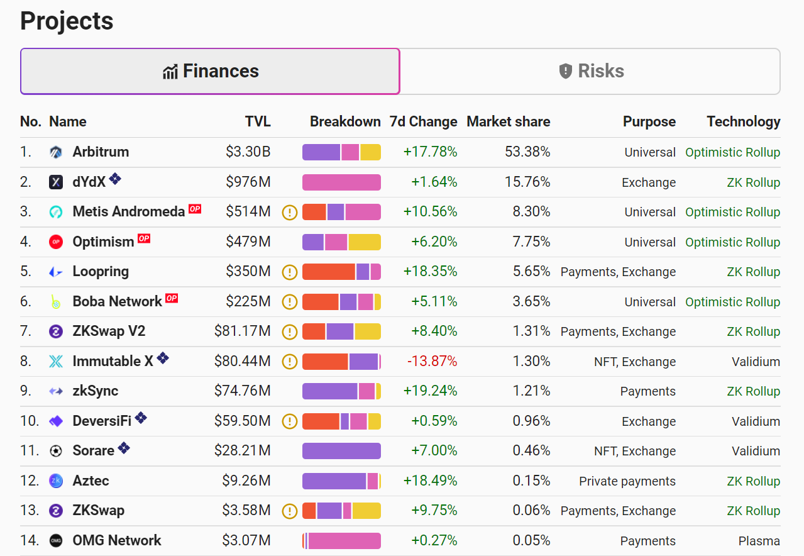The height and width of the screenshot is (556, 804).
Task: Click the TVL column header
Action: (x=258, y=121)
